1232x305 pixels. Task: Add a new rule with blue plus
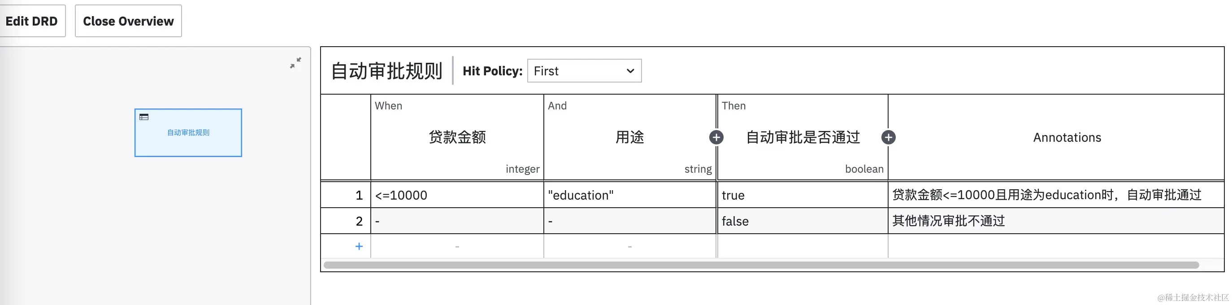[x=359, y=246]
